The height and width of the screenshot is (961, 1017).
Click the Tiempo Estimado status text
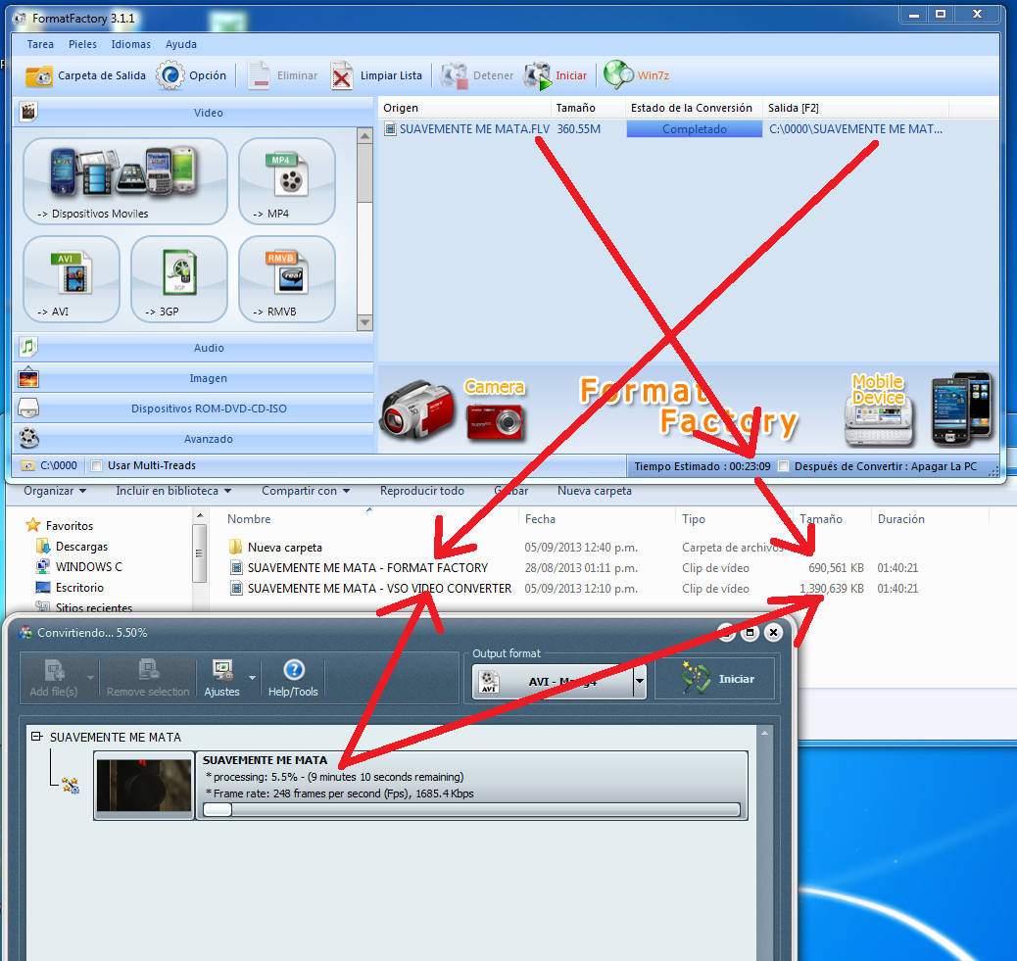pos(702,466)
